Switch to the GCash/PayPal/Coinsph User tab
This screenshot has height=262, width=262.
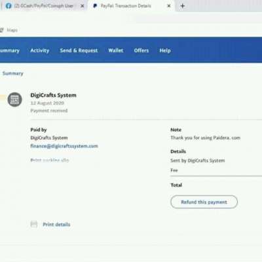(x=44, y=6)
